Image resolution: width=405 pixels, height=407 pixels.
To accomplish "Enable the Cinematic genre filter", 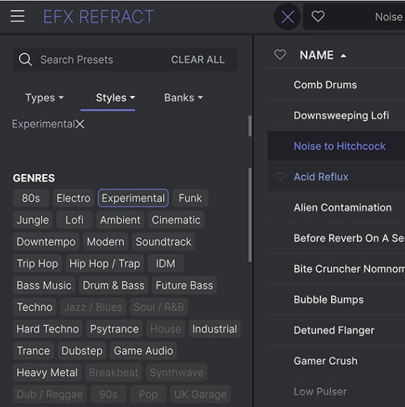I will click(x=176, y=220).
